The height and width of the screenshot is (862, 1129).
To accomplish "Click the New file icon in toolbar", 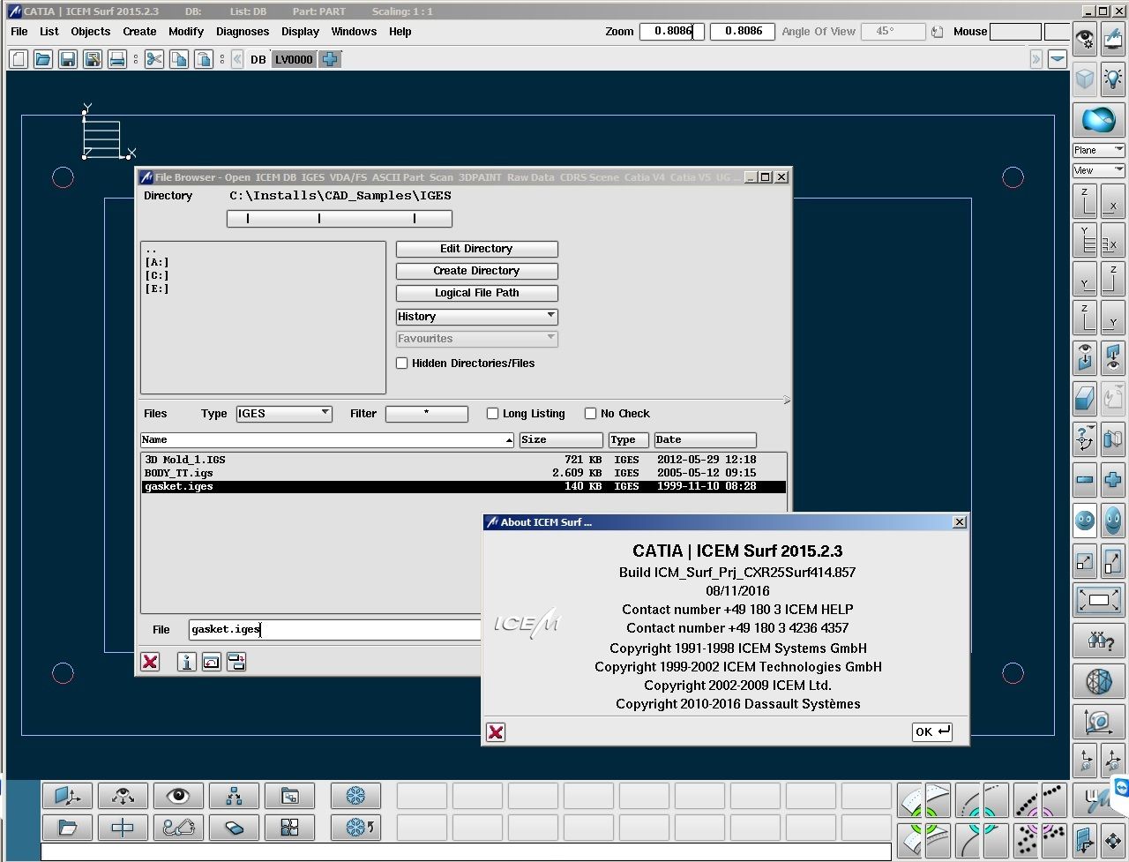I will pos(19,59).
